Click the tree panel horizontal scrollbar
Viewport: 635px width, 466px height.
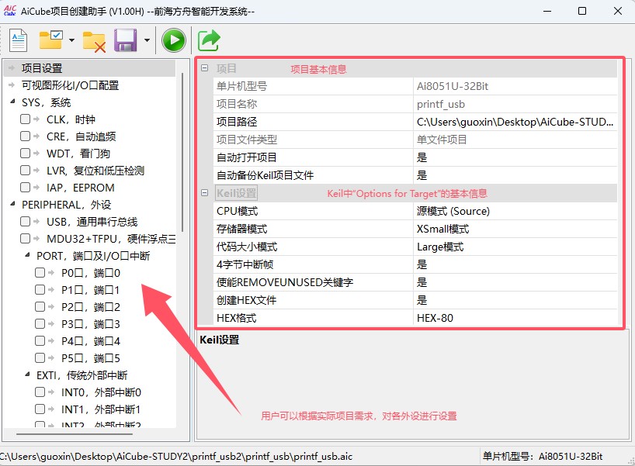point(74,434)
